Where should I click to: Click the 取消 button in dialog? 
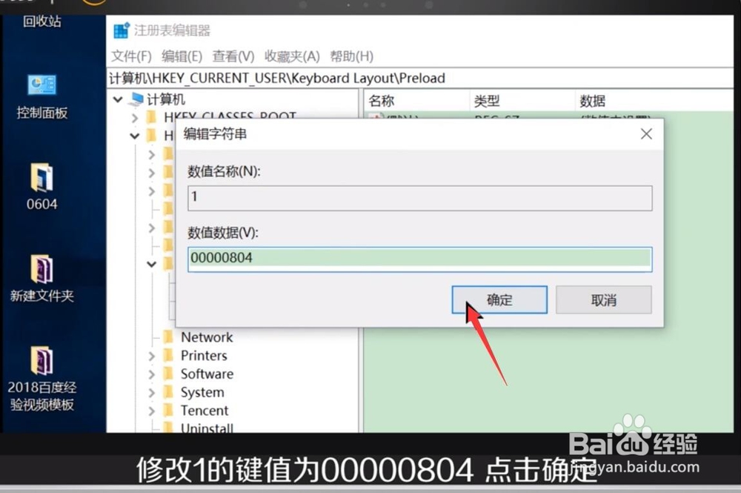(603, 300)
